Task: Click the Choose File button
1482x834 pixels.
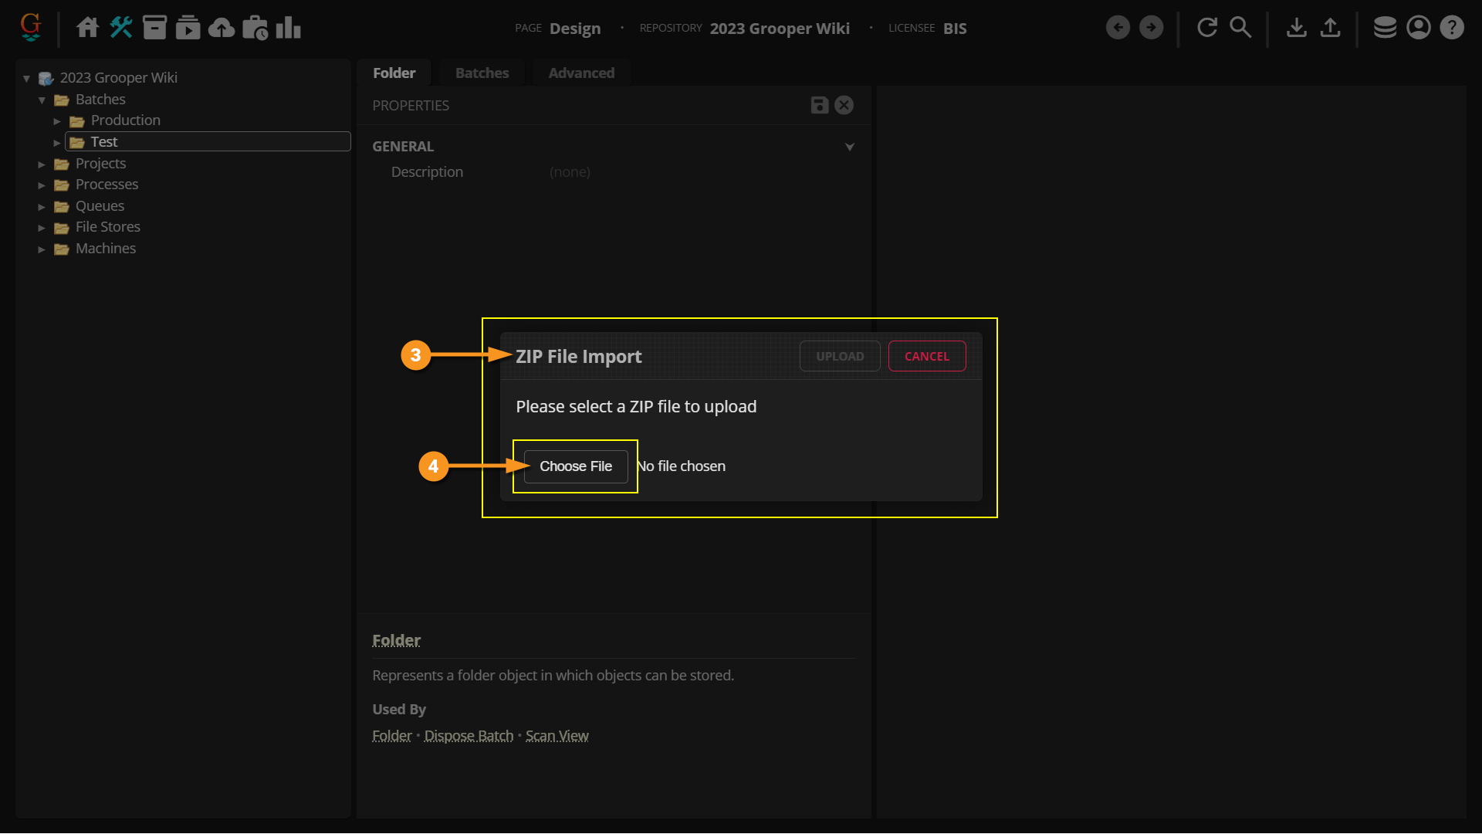Action: pos(576,466)
